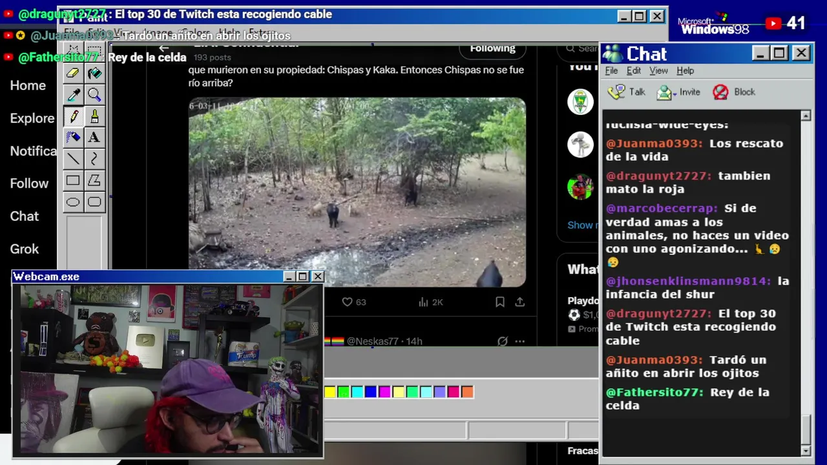Select the Curve tool in Paint
The width and height of the screenshot is (827, 465).
point(94,159)
